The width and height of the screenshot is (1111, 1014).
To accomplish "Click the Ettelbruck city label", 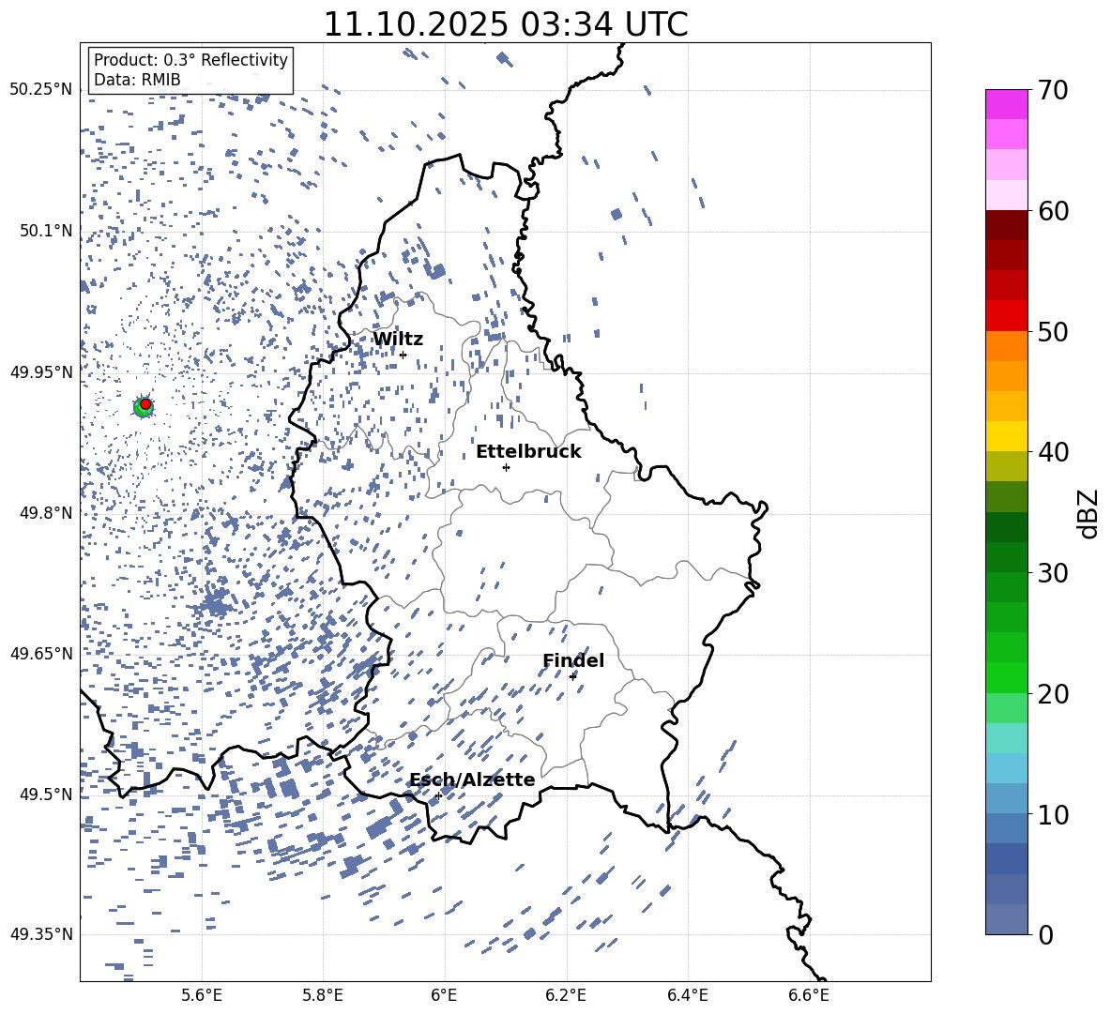I will tap(528, 452).
